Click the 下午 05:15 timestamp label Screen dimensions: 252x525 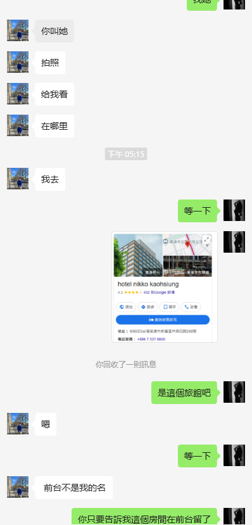pos(126,154)
